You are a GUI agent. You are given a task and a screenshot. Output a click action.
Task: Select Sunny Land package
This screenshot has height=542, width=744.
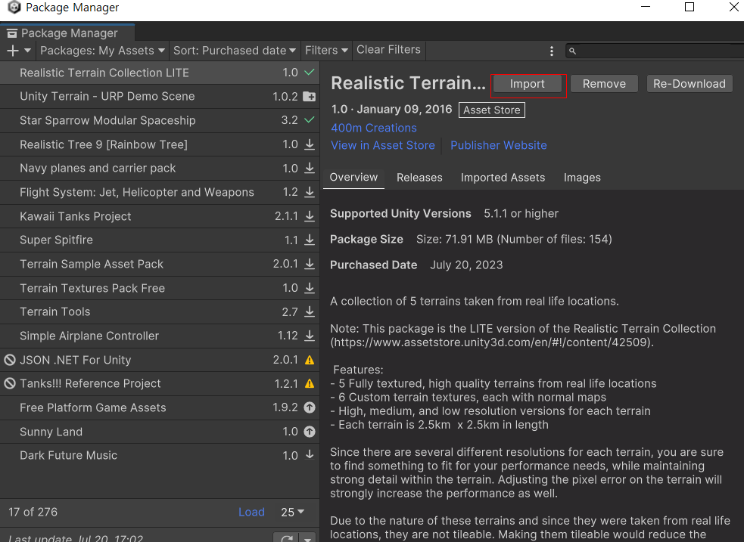point(160,432)
